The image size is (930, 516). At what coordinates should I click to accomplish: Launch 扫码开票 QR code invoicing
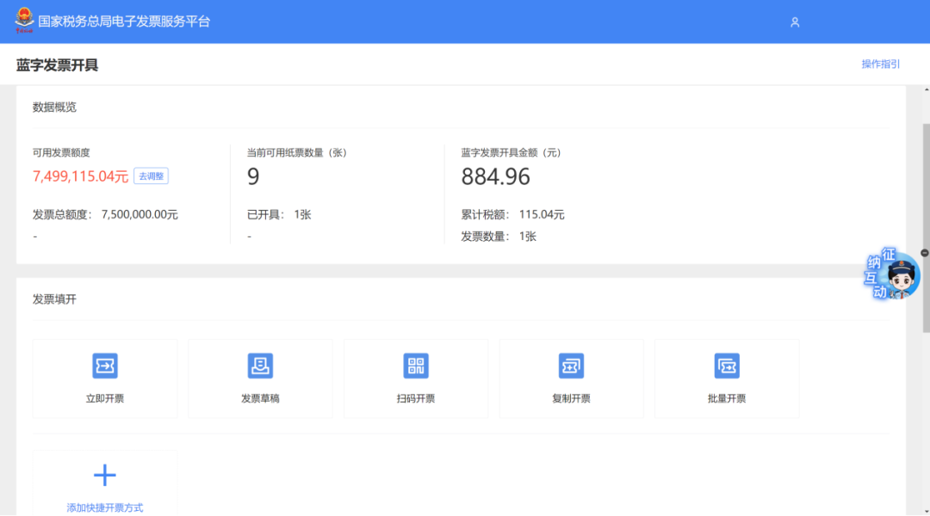(x=416, y=366)
